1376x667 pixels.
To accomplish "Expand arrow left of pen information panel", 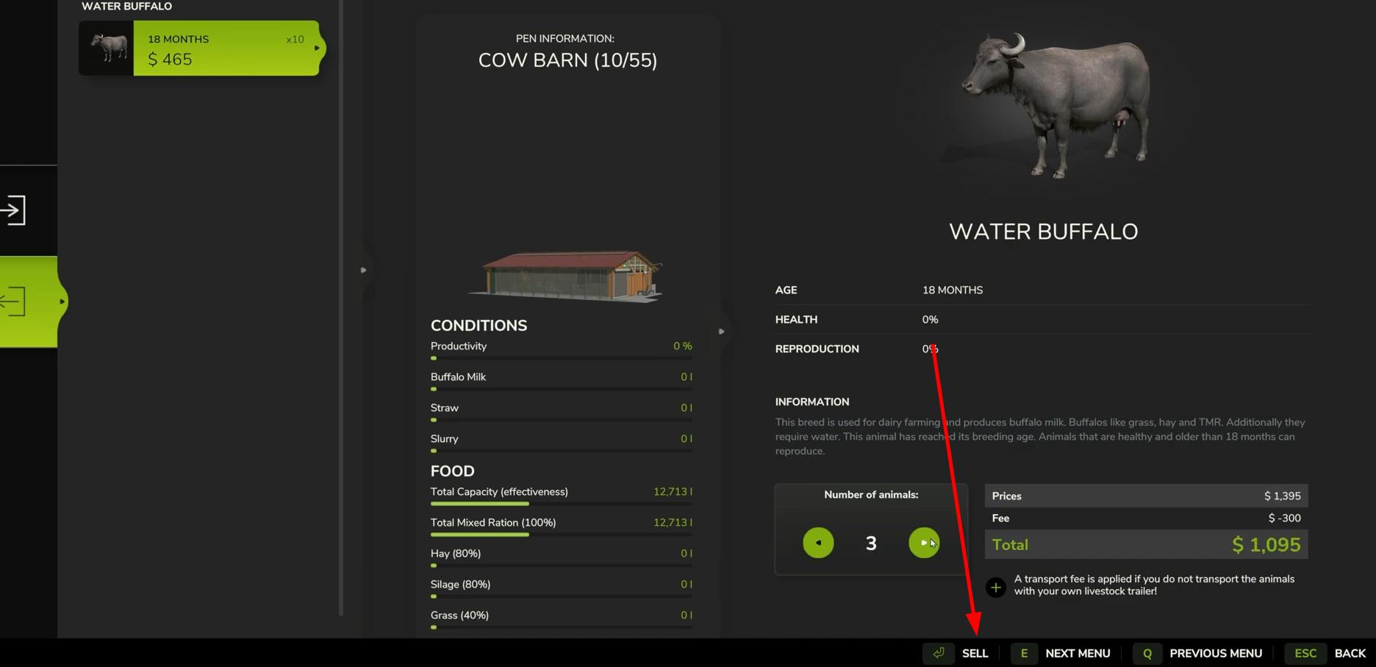I will (363, 270).
